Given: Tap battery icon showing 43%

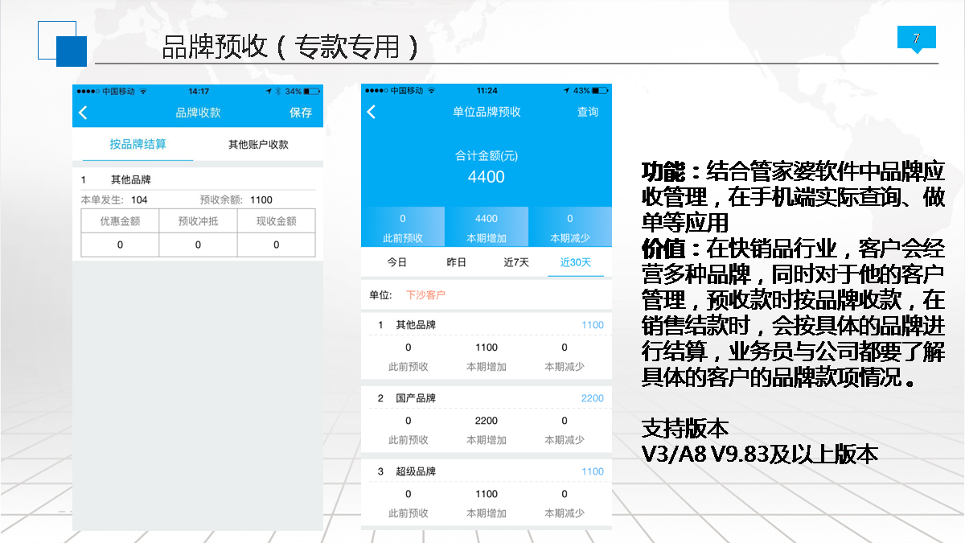Looking at the screenshot, I should [601, 91].
